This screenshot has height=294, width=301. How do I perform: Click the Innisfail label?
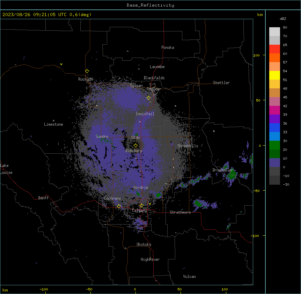point(145,114)
